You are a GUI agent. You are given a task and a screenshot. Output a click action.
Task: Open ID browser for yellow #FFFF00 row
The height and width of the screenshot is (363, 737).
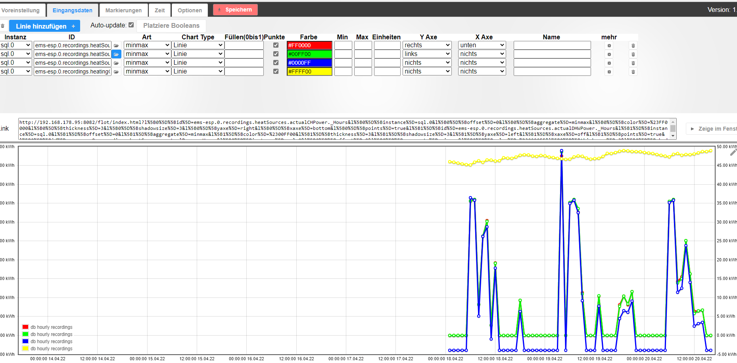coord(116,71)
